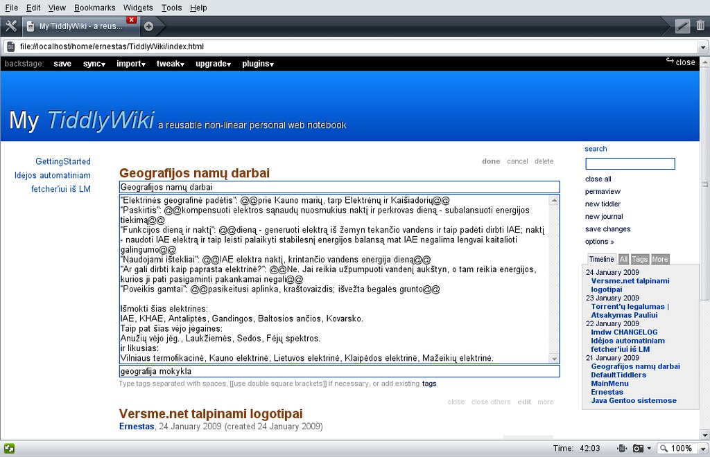Click the text area scrollbar down arrow

coord(554,359)
